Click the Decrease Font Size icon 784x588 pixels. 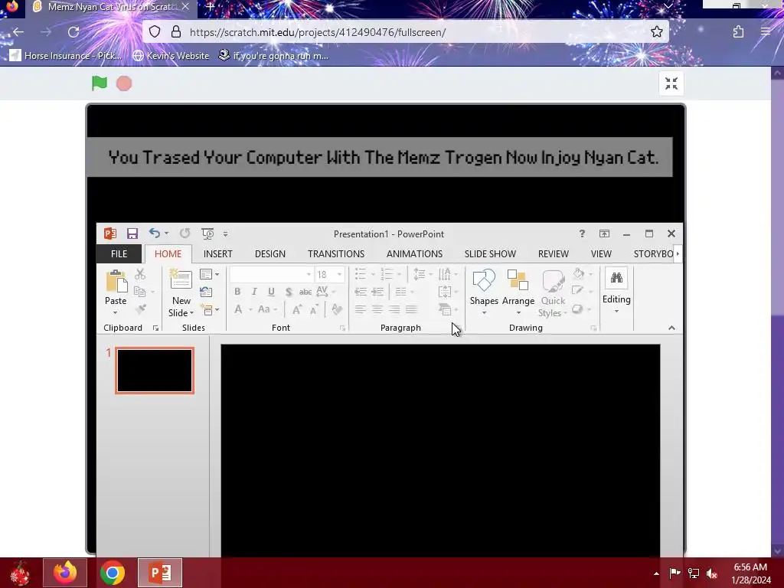pos(314,309)
